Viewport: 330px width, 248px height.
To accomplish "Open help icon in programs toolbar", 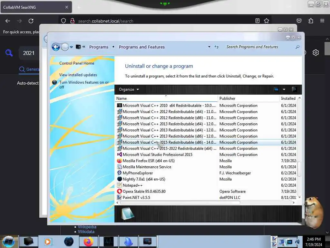I will click(x=295, y=89).
